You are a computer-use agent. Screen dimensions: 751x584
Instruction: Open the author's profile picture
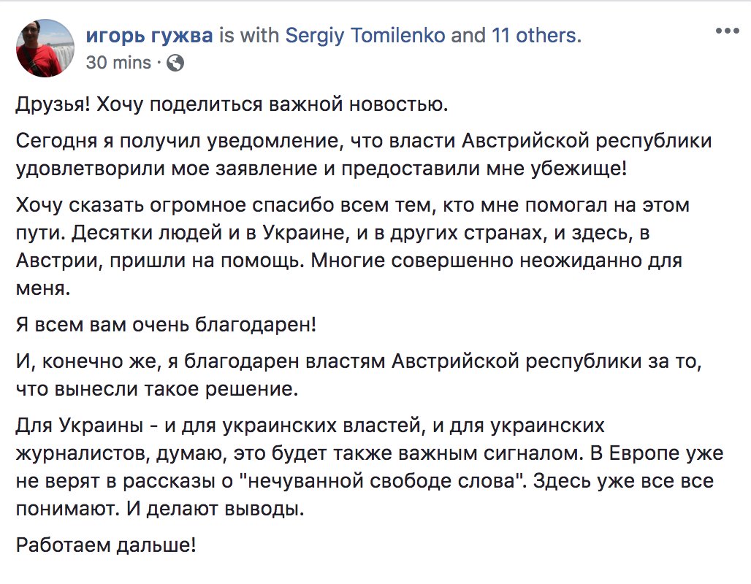45,48
